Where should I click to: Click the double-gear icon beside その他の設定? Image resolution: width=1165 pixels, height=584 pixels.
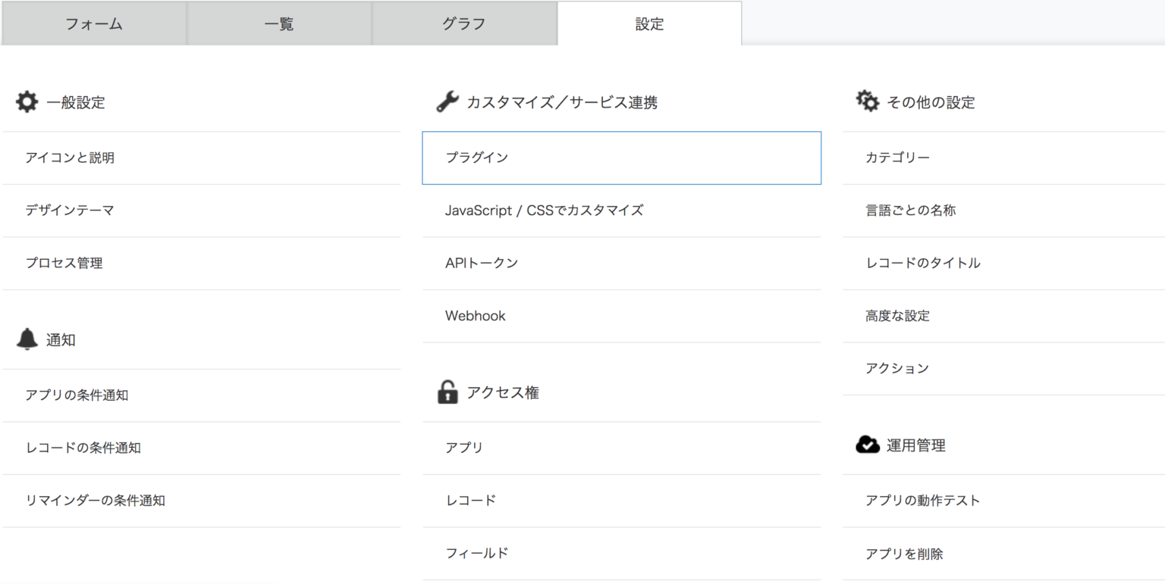[x=868, y=101]
